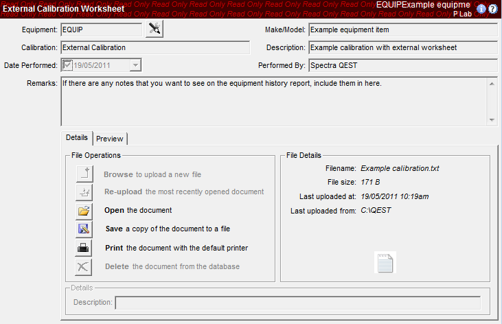Click the text file thumbnail in File Details

point(385,262)
